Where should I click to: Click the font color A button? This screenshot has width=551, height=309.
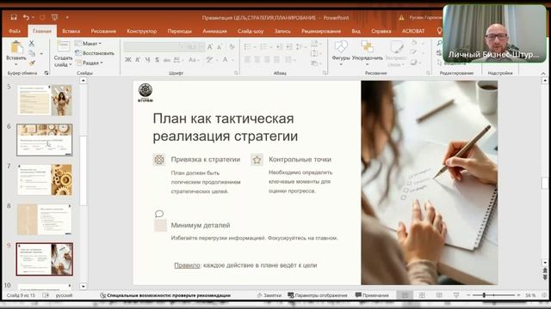[226, 60]
